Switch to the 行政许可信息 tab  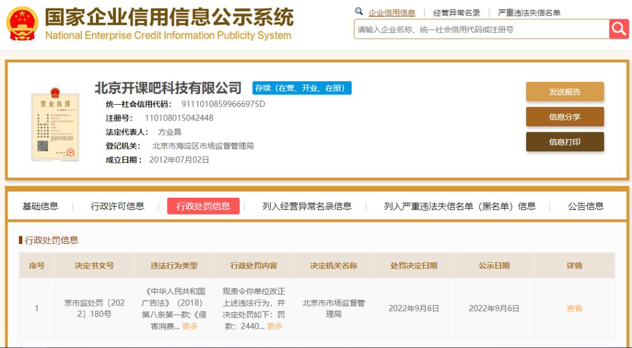(117, 206)
